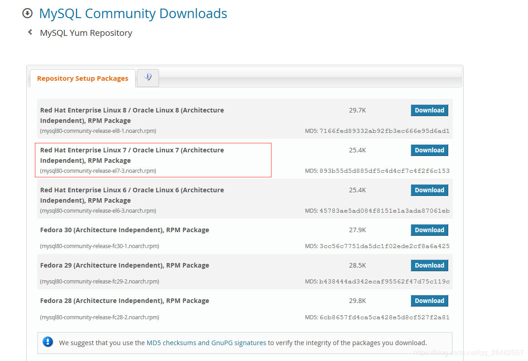This screenshot has height=361, width=528.
Task: Click the Red Hat Enterprise Linux 6 package title
Action: 132,195
